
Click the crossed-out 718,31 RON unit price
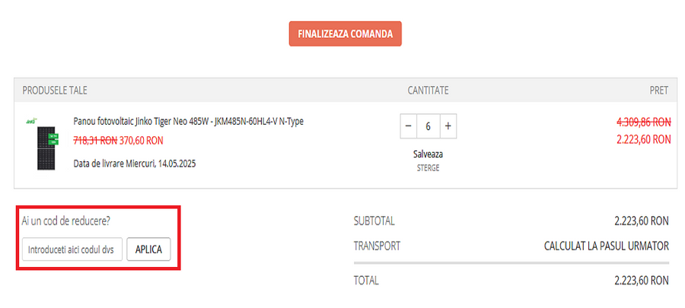(94, 141)
